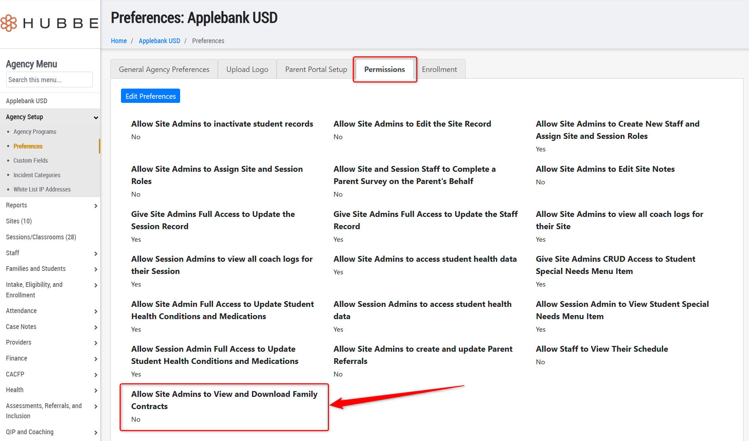Open the Permissions tab
The width and height of the screenshot is (749, 441).
[x=384, y=69]
